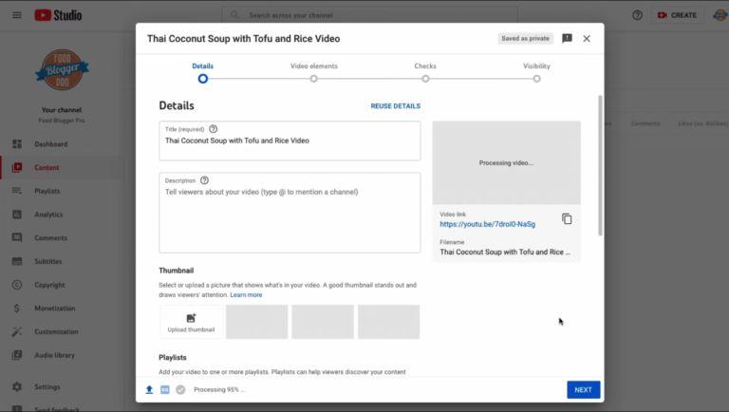The width and height of the screenshot is (729, 412).
Task: Click the Food Blogger Pro channel logo
Action: pos(63,70)
